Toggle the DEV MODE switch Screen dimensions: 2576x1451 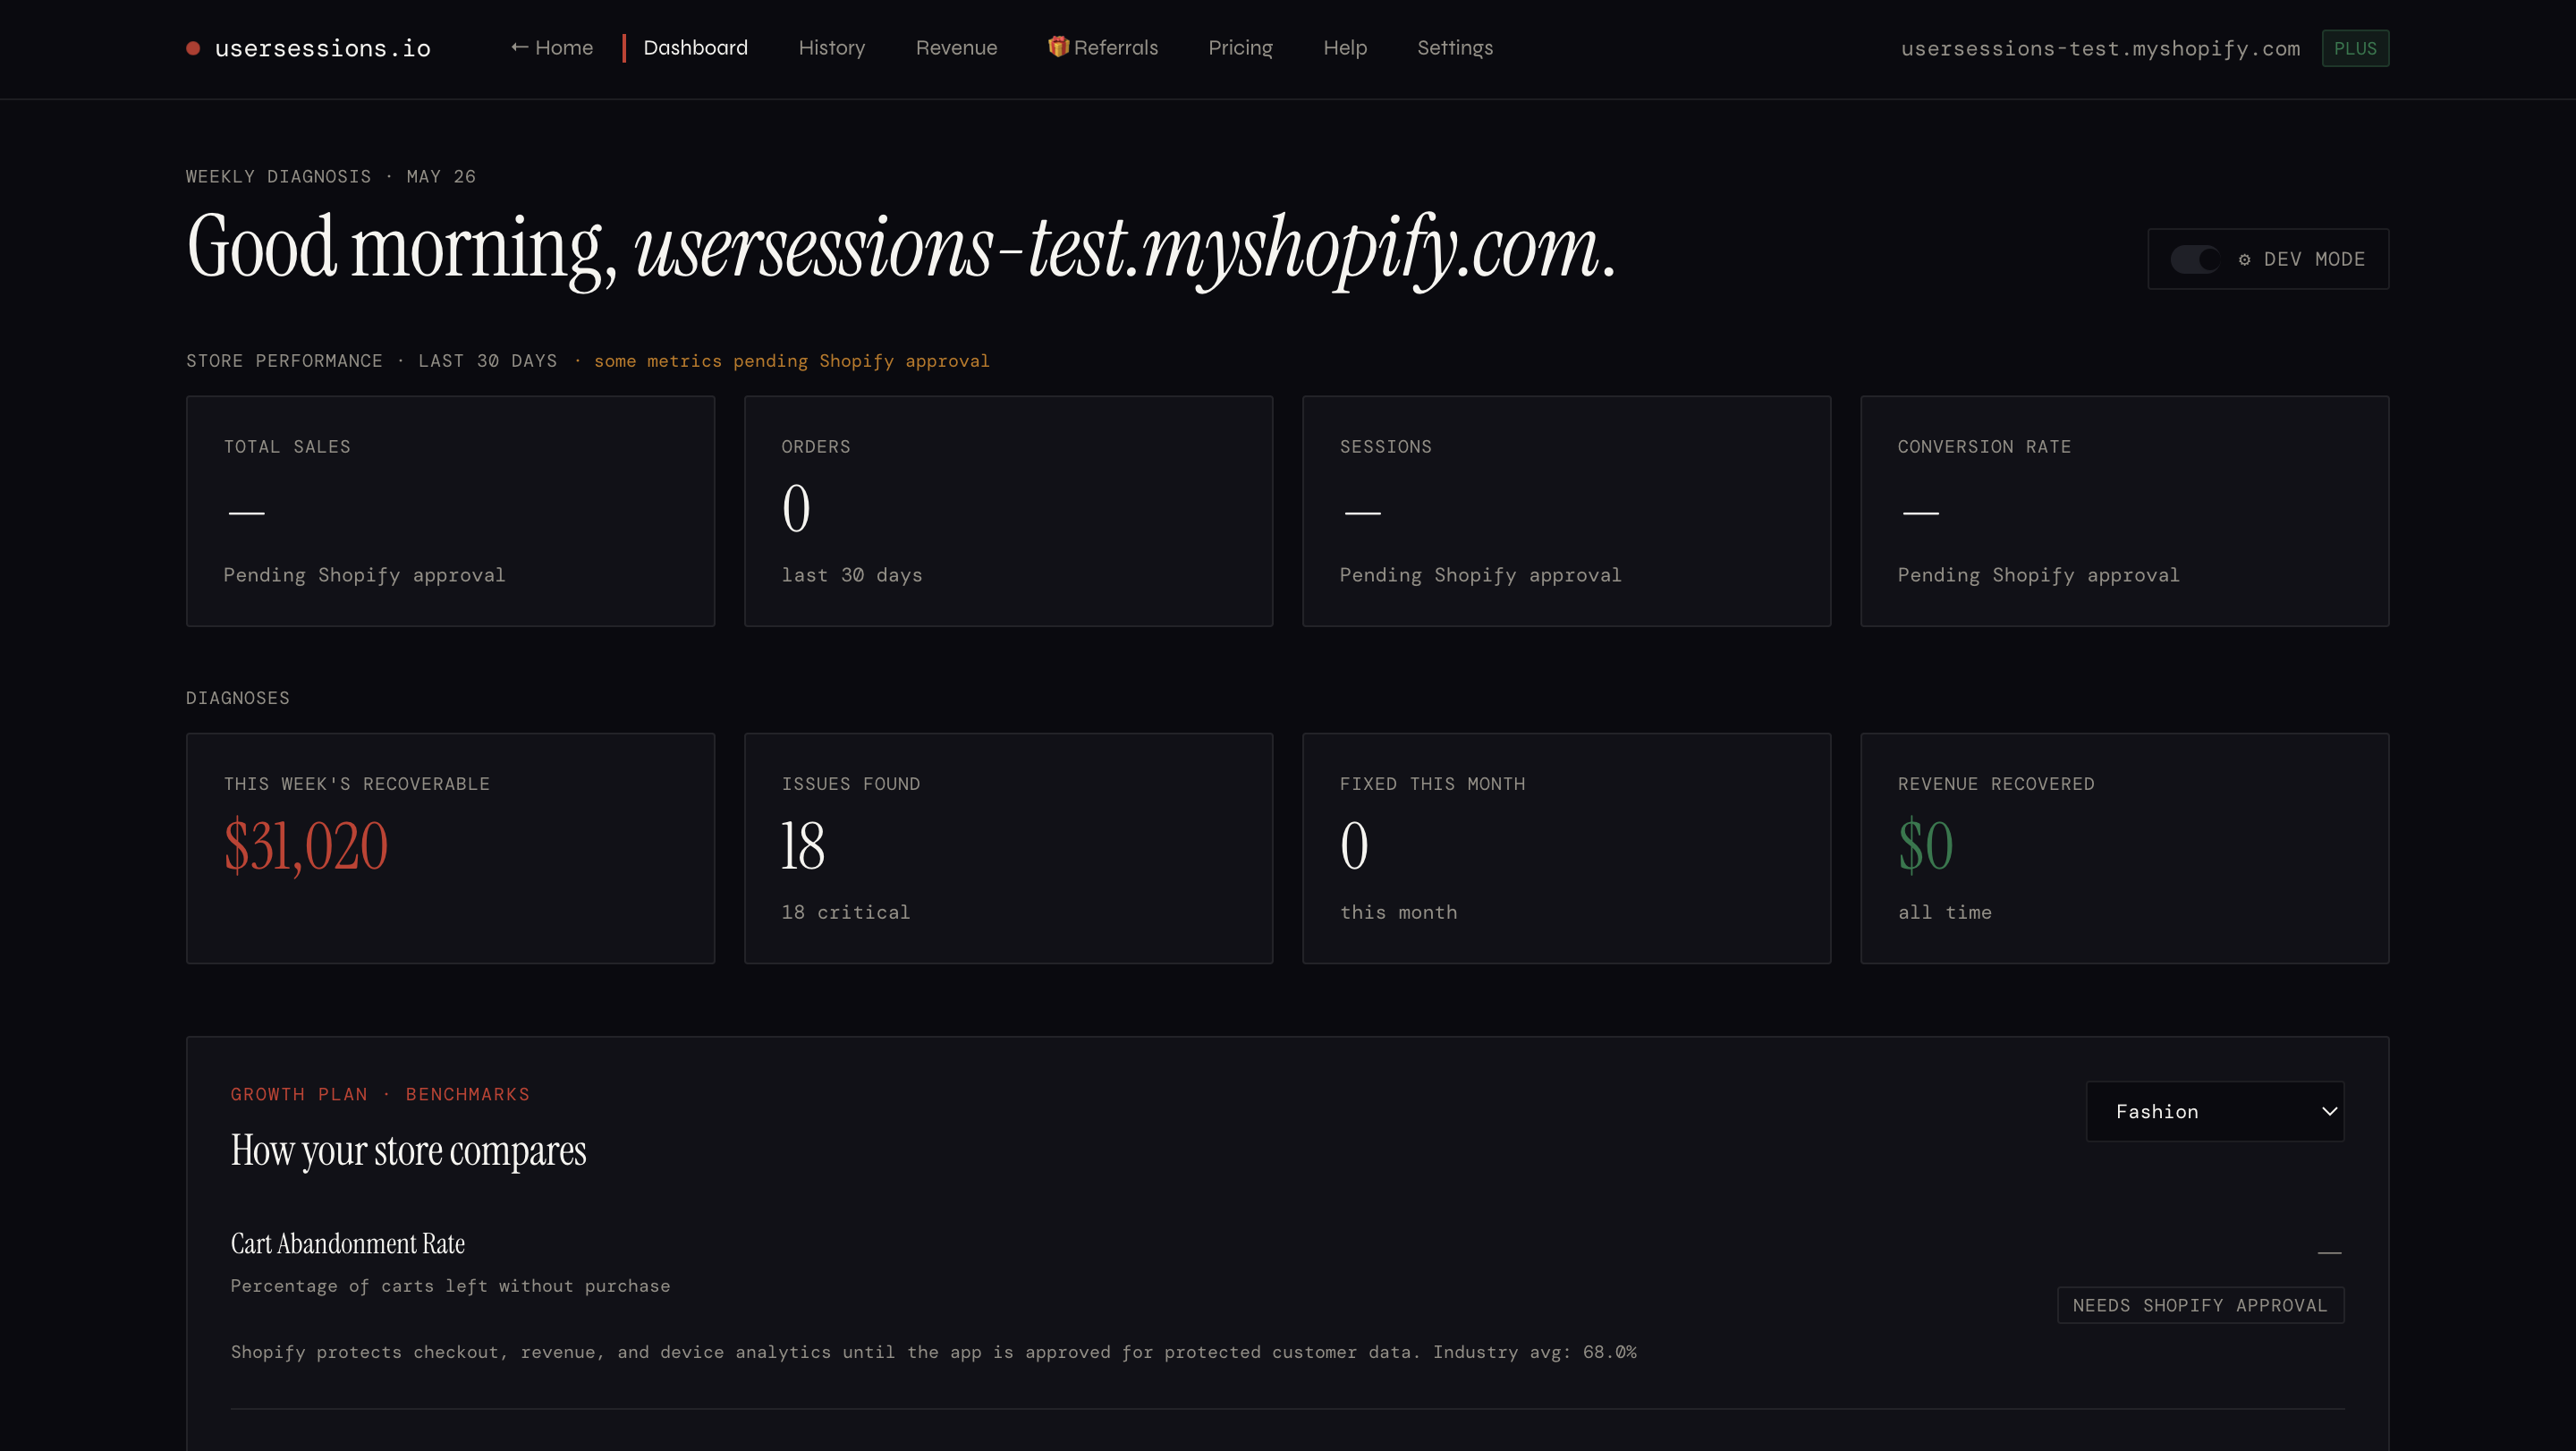(2195, 259)
